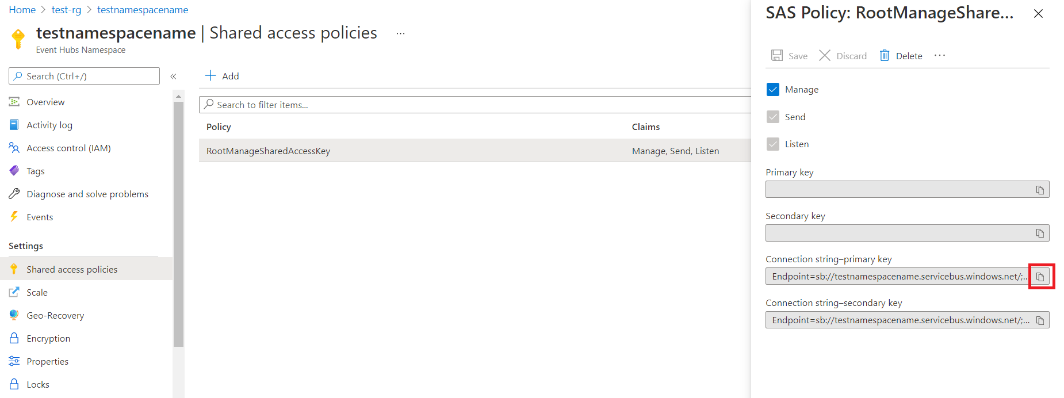Open the SAS Policy more options ellipsis
The height and width of the screenshot is (398, 1064).
[940, 55]
